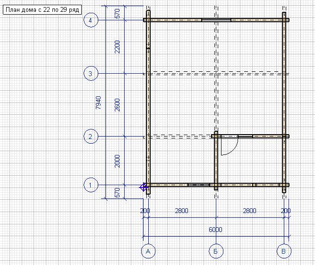Select the door swing arc symbol

[230, 146]
